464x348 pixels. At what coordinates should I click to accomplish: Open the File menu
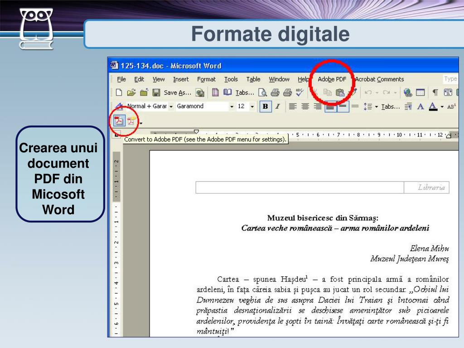[121, 79]
